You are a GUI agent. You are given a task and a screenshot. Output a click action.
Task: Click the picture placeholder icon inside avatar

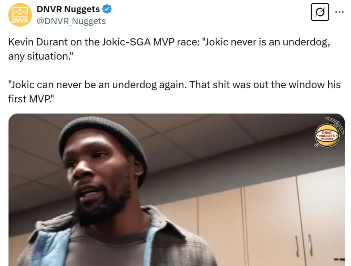20,12
